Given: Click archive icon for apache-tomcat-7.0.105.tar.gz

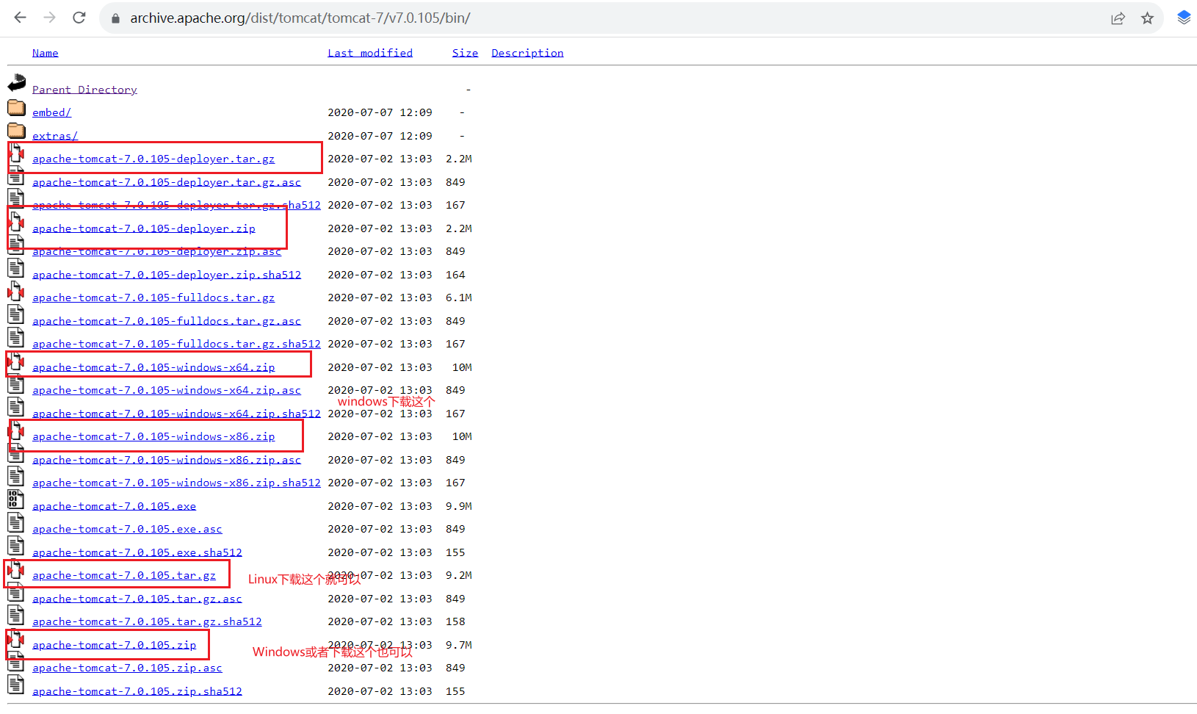Looking at the screenshot, I should [x=16, y=570].
